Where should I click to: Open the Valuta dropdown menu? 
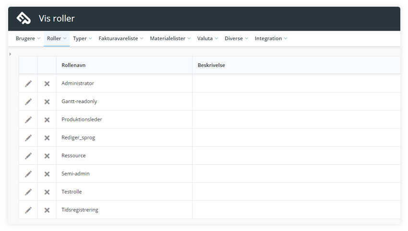point(207,38)
